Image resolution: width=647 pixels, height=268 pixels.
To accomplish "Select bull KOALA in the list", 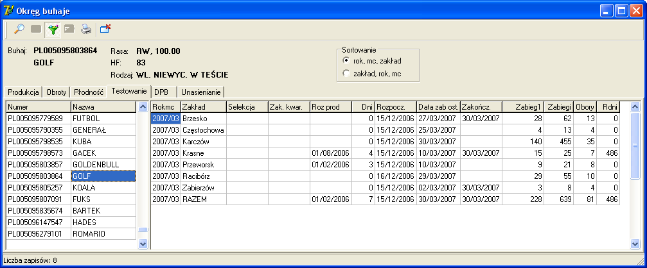I will (x=103, y=188).
